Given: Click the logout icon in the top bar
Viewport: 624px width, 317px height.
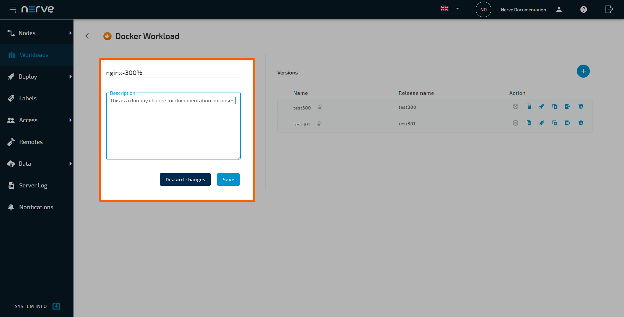Looking at the screenshot, I should (x=609, y=9).
